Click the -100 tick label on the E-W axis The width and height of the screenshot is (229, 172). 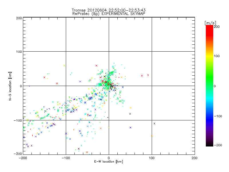pyautogui.click(x=66, y=158)
